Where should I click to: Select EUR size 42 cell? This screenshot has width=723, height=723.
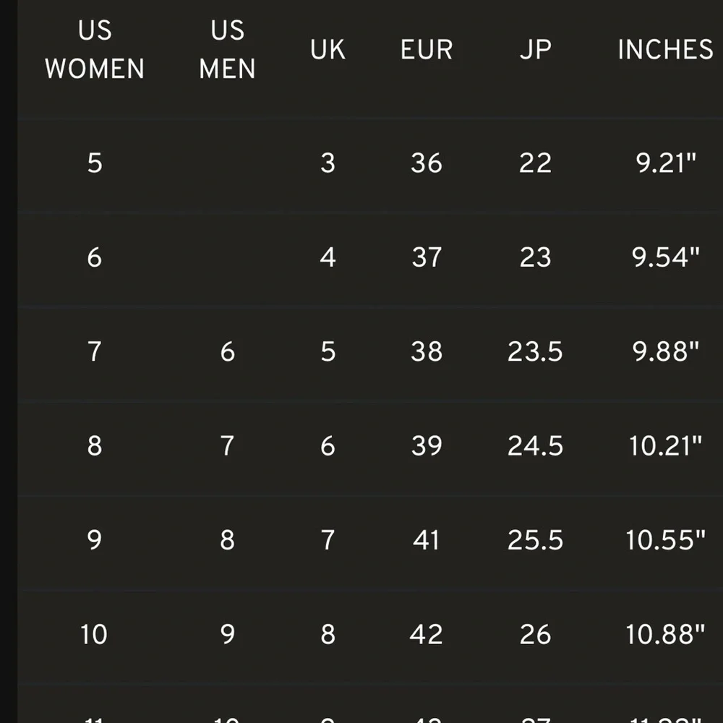pyautogui.click(x=427, y=634)
